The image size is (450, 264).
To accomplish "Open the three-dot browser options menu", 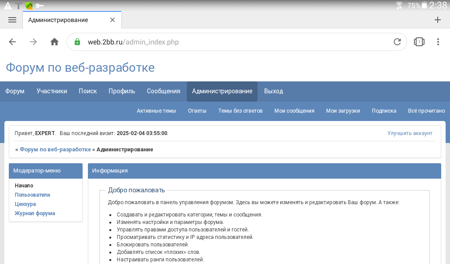I will (x=438, y=42).
